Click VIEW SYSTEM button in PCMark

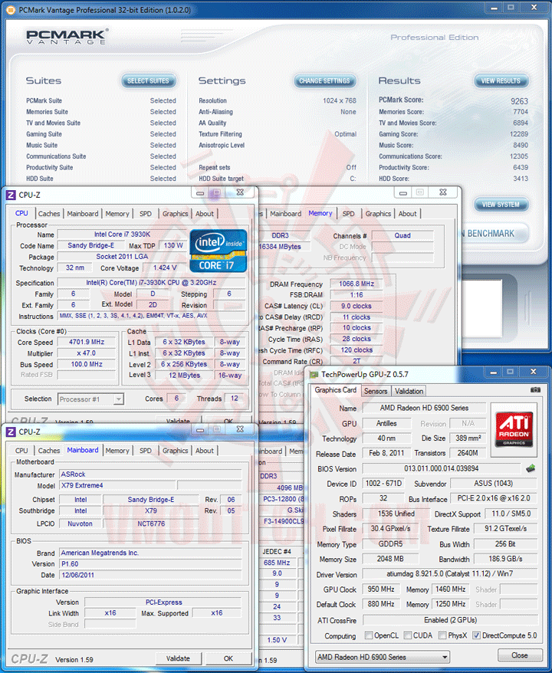click(x=501, y=205)
